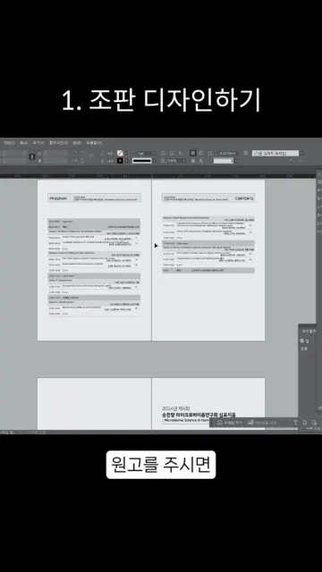The width and height of the screenshot is (322, 572).
Task: Open the stroke weight 1pt field
Action: click(x=144, y=153)
